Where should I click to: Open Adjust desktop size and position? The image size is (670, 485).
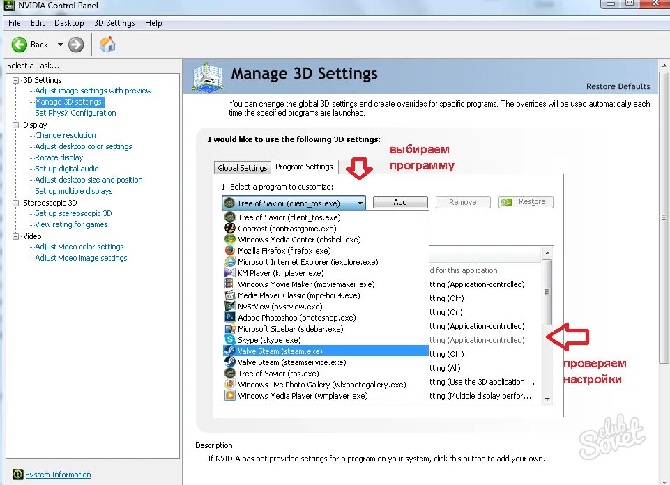click(x=89, y=180)
